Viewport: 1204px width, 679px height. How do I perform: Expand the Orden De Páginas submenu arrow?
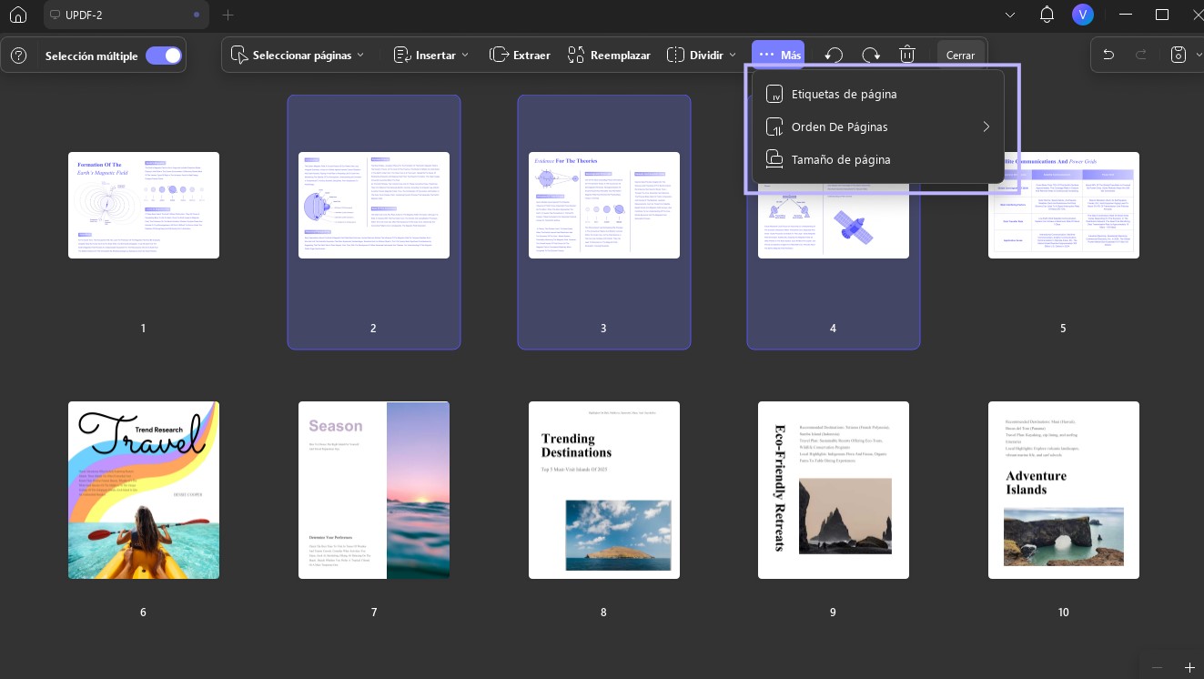pos(986,127)
